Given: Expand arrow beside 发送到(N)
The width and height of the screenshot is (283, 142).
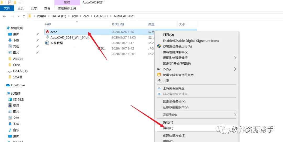Looking at the screenshot, I should click(x=235, y=115).
